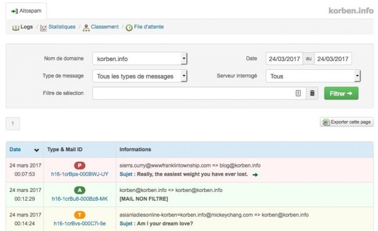The height and width of the screenshot is (231, 378).
Task: Open the Serveur interrogé dropdown
Action: point(313,76)
